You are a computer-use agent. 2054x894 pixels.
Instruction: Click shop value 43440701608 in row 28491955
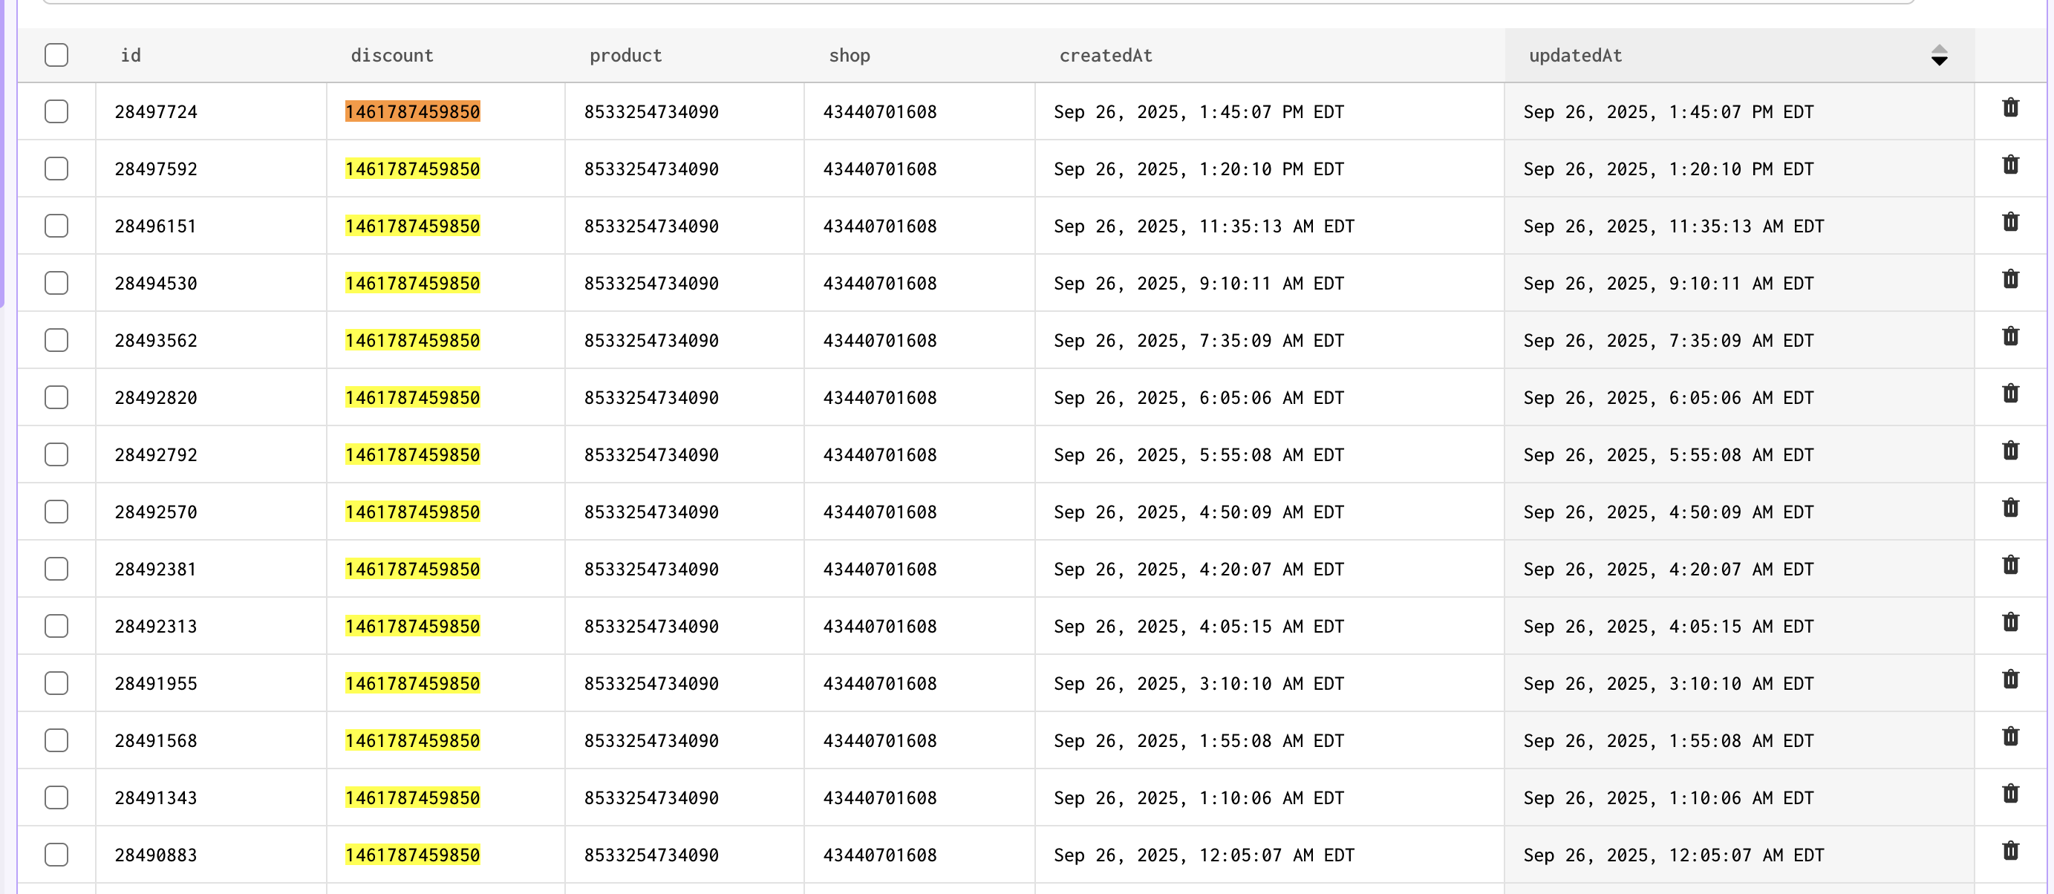(879, 683)
